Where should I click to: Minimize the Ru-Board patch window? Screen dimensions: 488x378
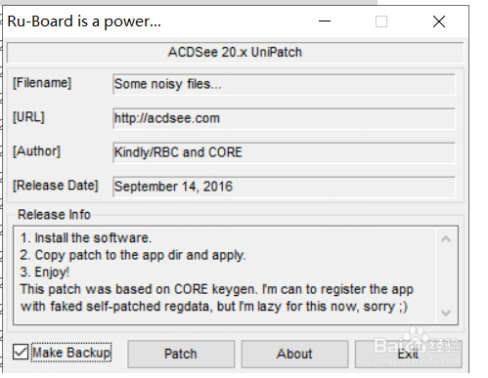(x=325, y=21)
